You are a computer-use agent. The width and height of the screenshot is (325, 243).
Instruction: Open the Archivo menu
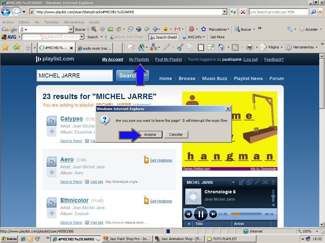8,22
